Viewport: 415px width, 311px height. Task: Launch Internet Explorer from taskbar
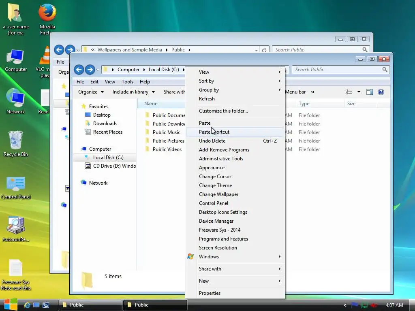(27, 305)
